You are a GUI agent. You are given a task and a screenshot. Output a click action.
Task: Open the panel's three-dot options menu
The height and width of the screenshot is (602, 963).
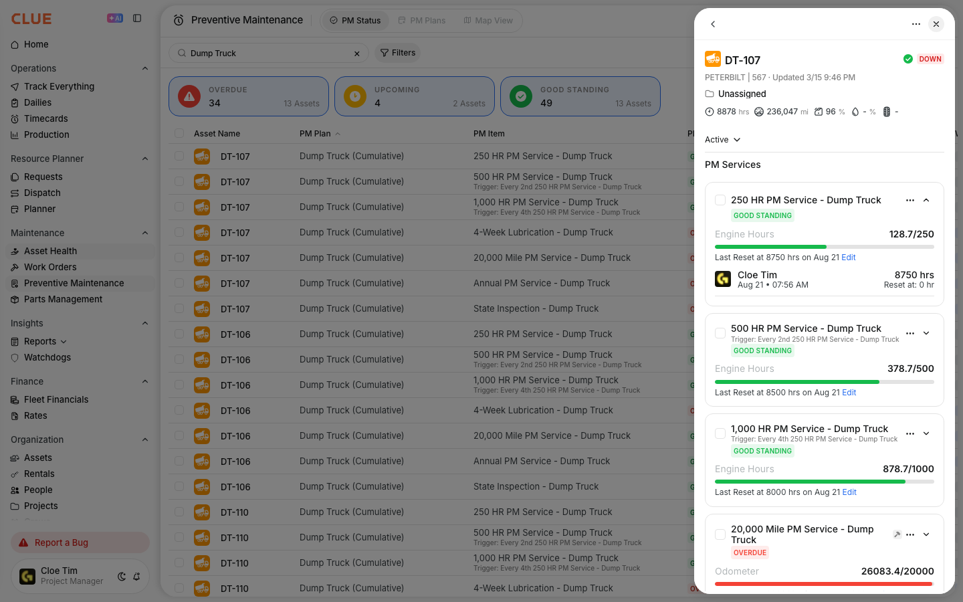(916, 24)
